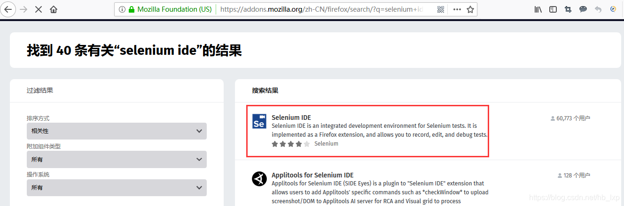Click the Selenium IDE description text

pyautogui.click(x=380, y=130)
